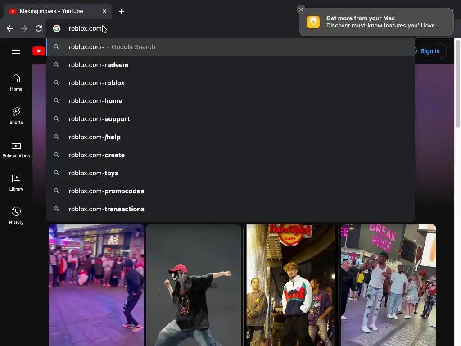461x346 pixels.
Task: Click the Sign in button
Action: click(x=430, y=51)
